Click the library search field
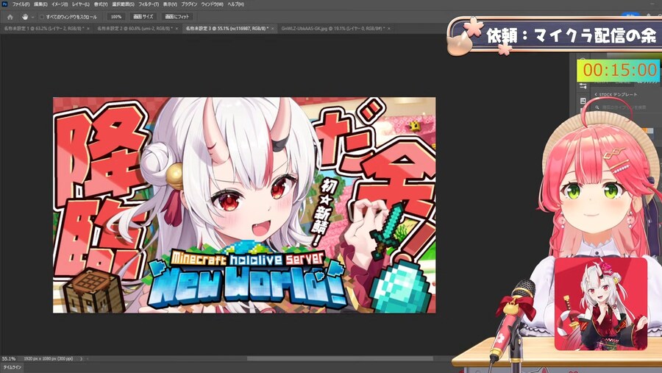The height and width of the screenshot is (373, 662). (621, 107)
